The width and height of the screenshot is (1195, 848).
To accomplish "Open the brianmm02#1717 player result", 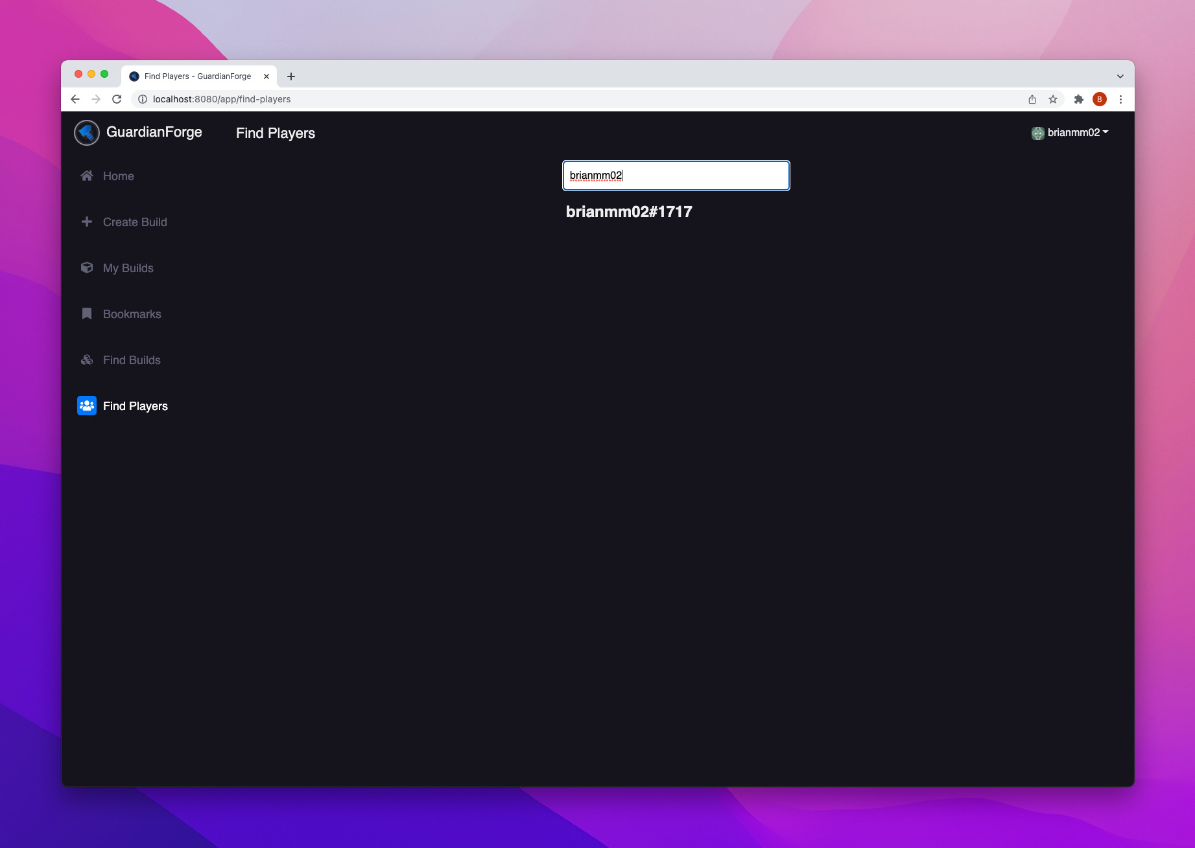I will [629, 212].
